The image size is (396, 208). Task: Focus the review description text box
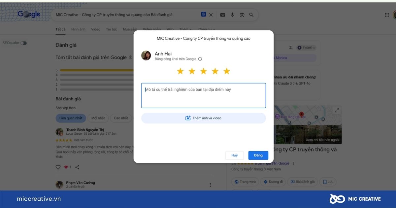[x=204, y=95]
